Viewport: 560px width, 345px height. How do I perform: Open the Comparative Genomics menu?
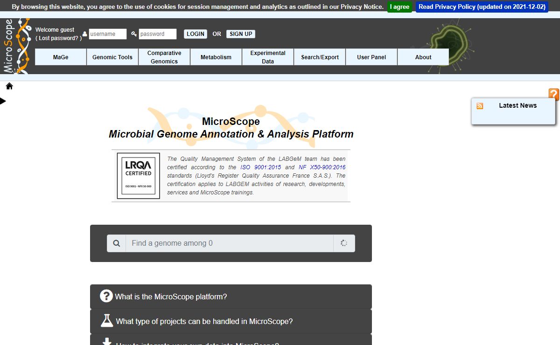164,57
